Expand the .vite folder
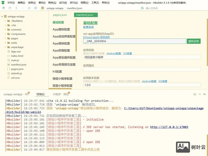This screenshot has height=156, width=208. pyautogui.click(x=5, y=25)
